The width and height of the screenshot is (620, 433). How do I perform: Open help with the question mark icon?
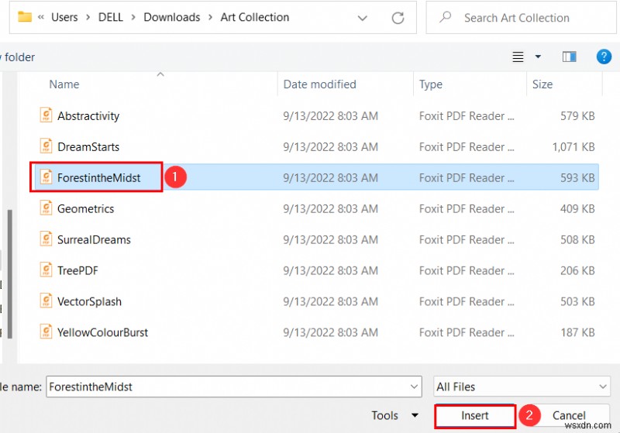pyautogui.click(x=604, y=57)
